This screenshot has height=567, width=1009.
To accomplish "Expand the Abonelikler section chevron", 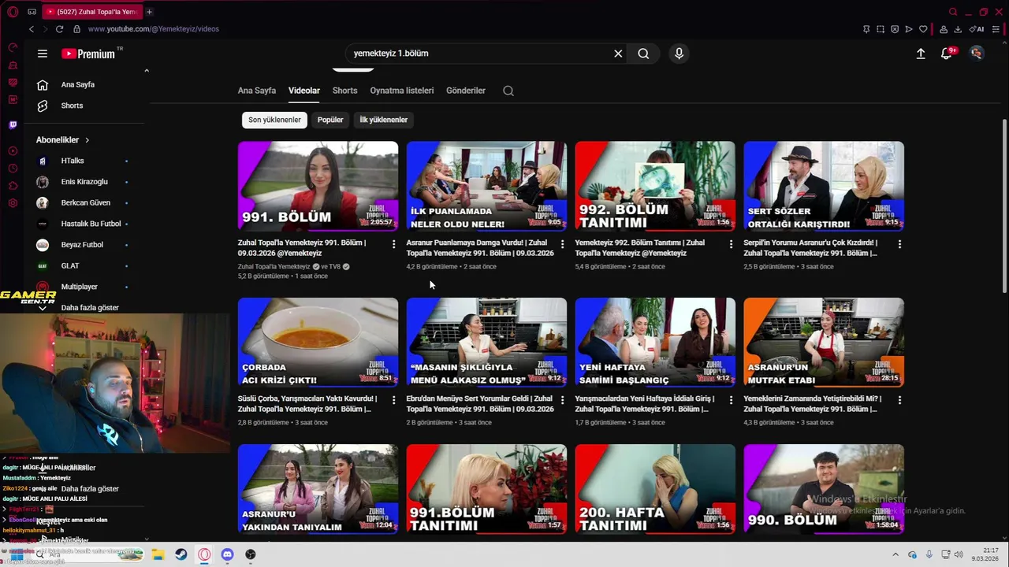I will tap(87, 140).
